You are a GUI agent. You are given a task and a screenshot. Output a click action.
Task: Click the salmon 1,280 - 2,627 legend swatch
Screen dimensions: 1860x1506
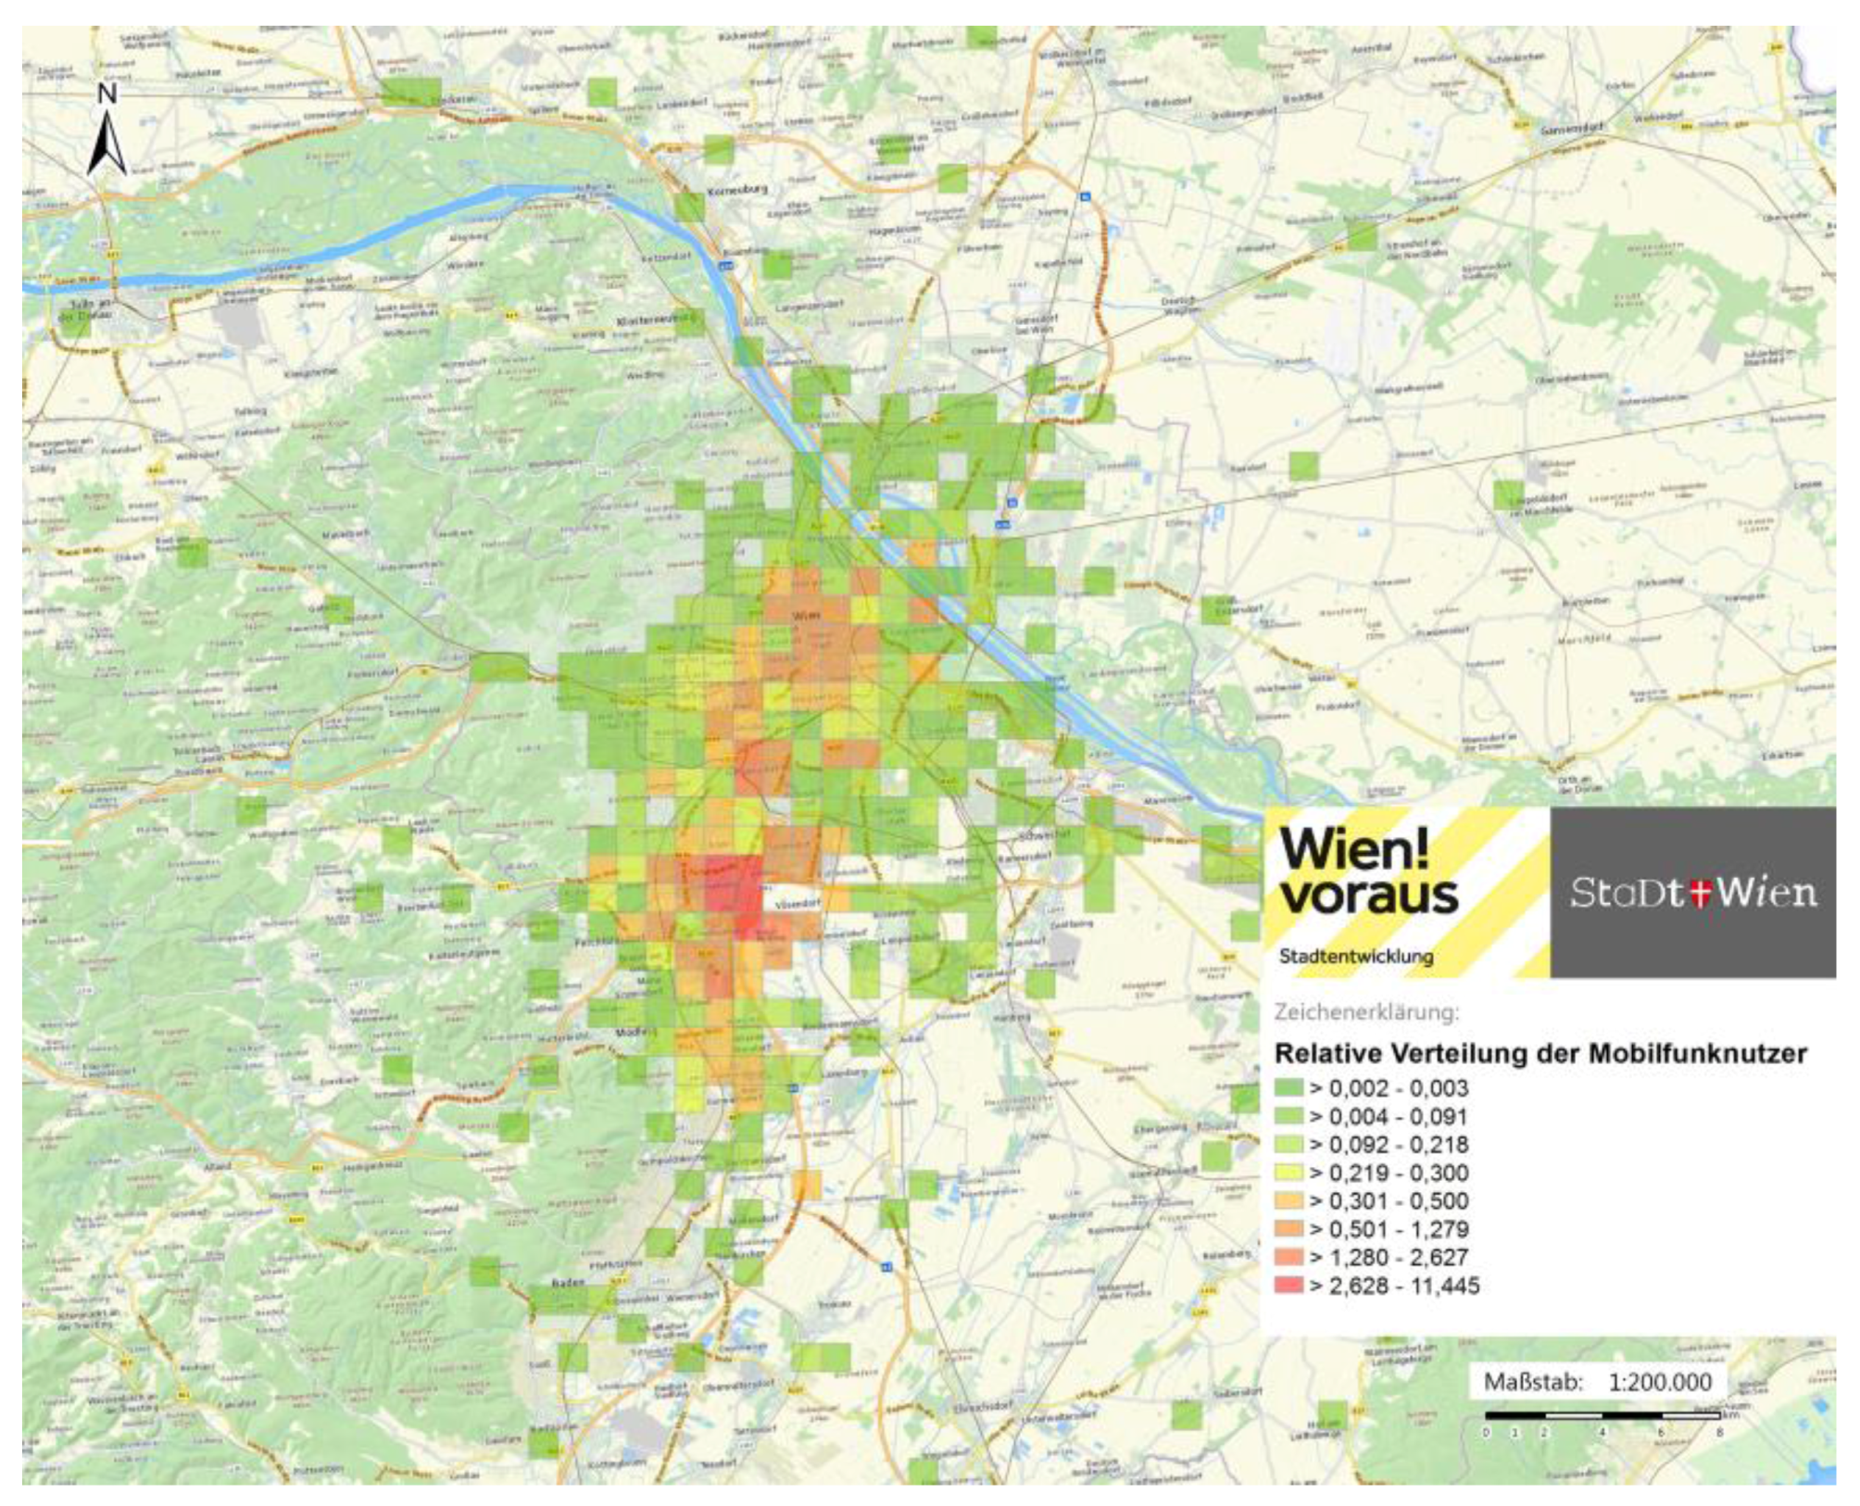[1288, 1258]
